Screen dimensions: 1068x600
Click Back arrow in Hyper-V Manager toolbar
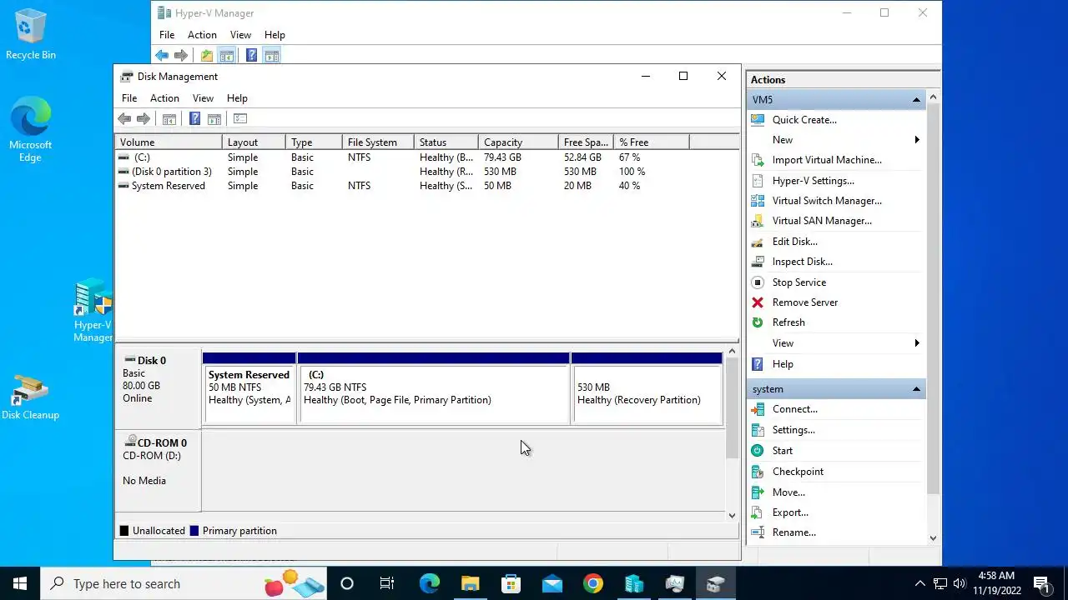(x=162, y=56)
